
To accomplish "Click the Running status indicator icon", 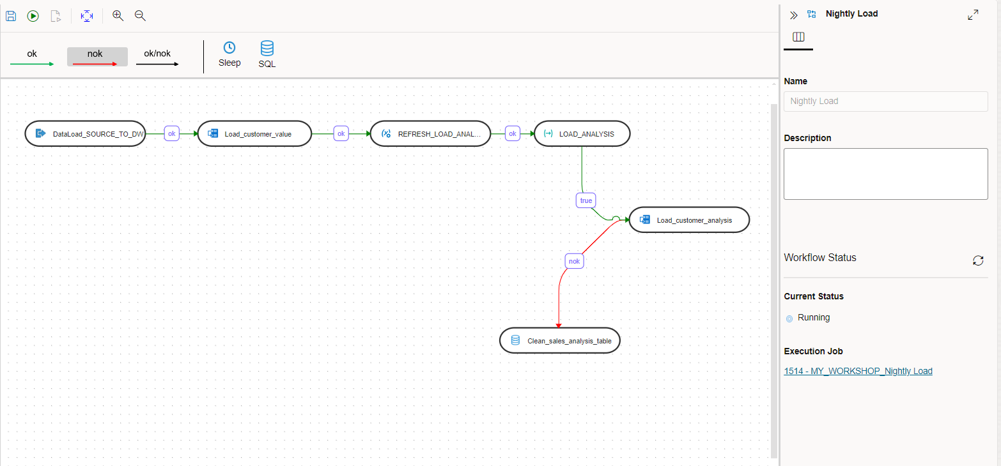I will pos(789,318).
